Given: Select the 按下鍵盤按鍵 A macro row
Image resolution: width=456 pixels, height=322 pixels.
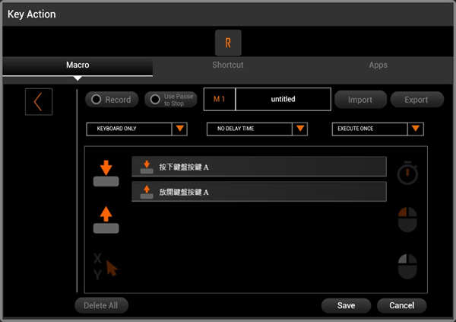Looking at the screenshot, I should tap(259, 167).
